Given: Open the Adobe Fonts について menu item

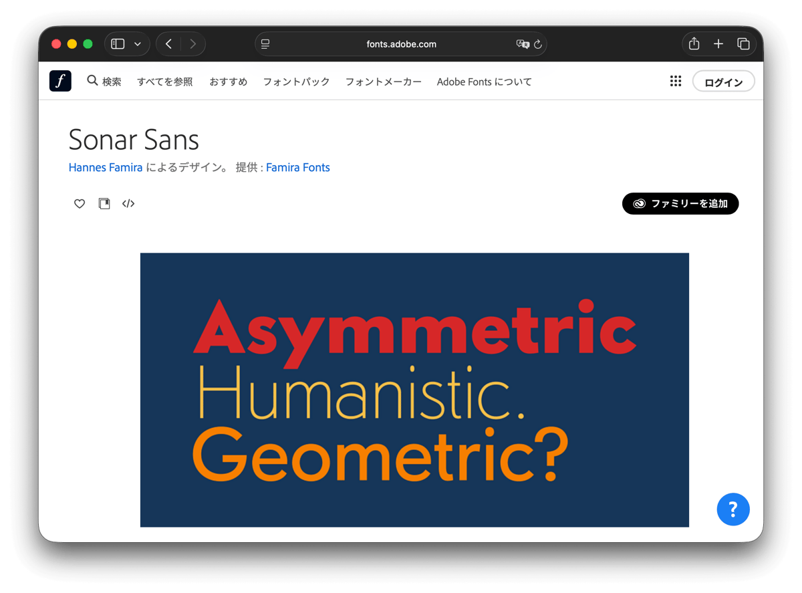Looking at the screenshot, I should 485,82.
